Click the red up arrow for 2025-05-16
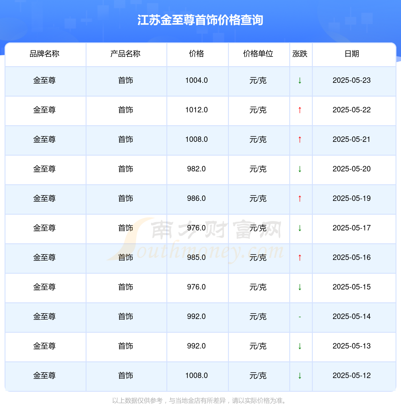Screen dimensions: 401x417 coord(300,258)
